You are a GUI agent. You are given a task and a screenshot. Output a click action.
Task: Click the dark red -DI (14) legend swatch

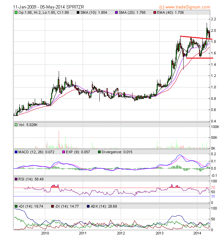click(x=52, y=206)
